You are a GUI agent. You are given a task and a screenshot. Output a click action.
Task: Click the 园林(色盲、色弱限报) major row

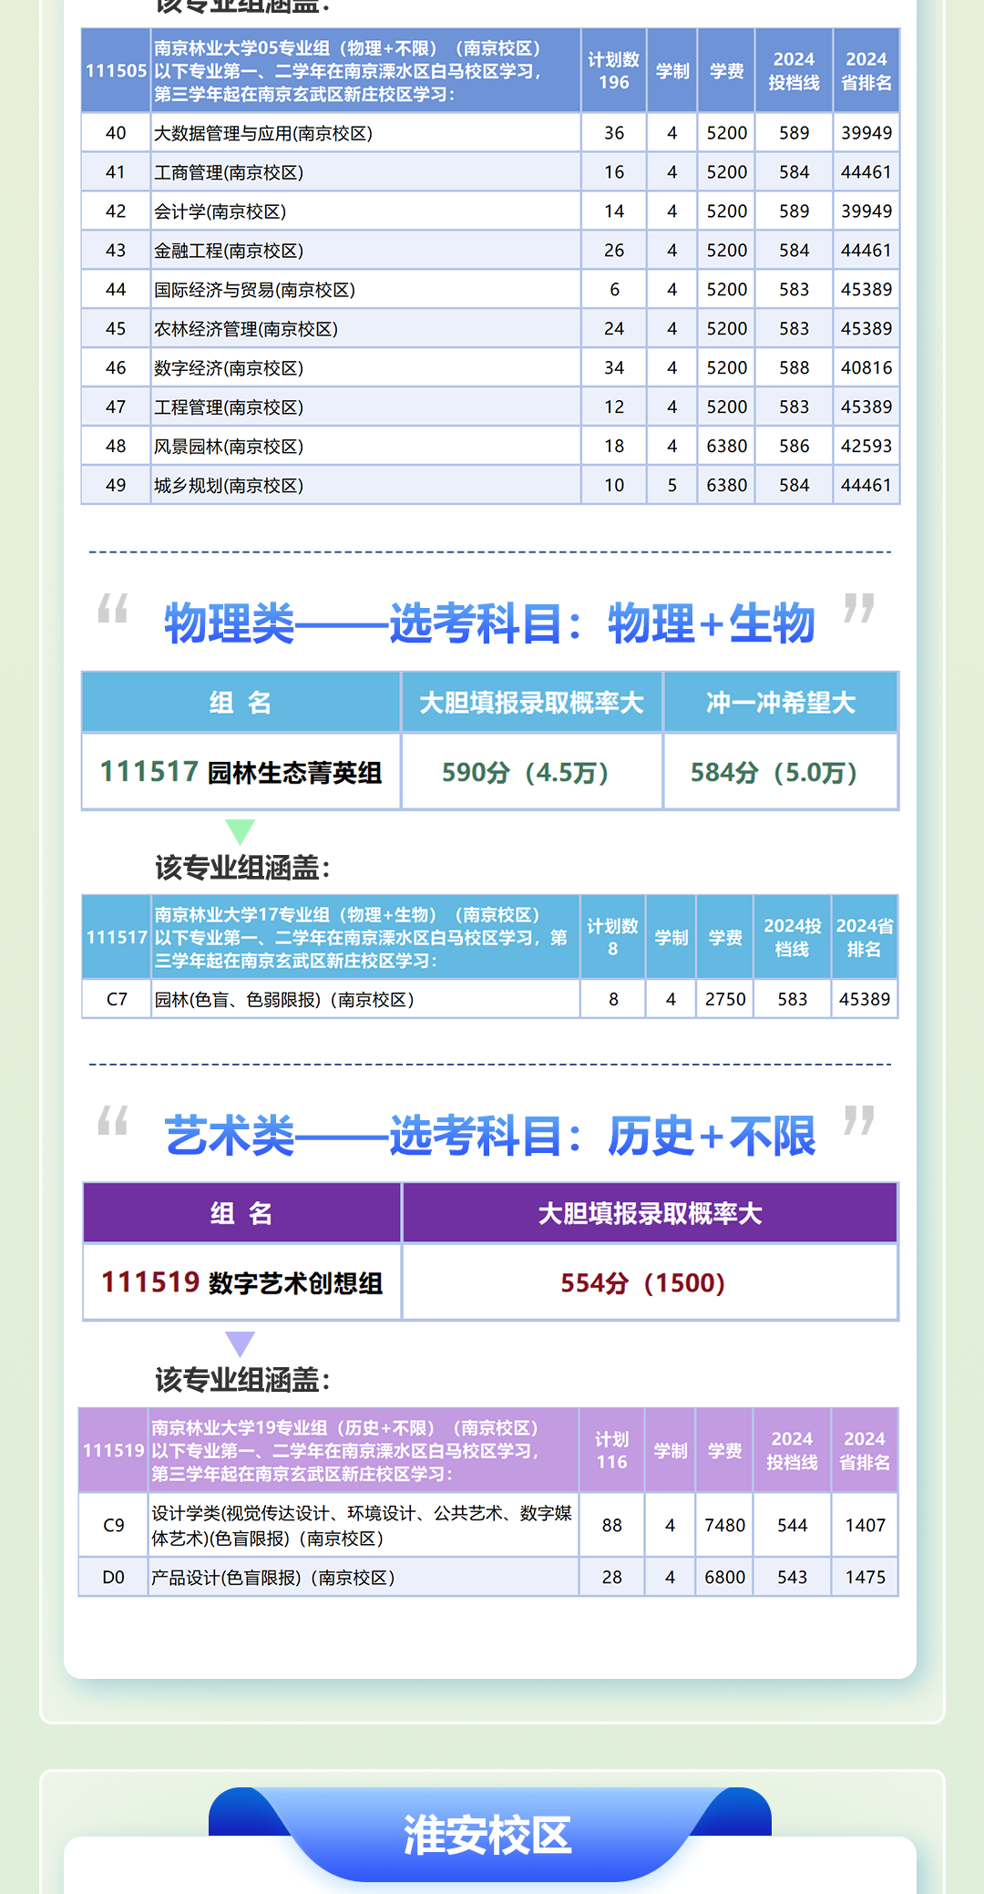[364, 999]
